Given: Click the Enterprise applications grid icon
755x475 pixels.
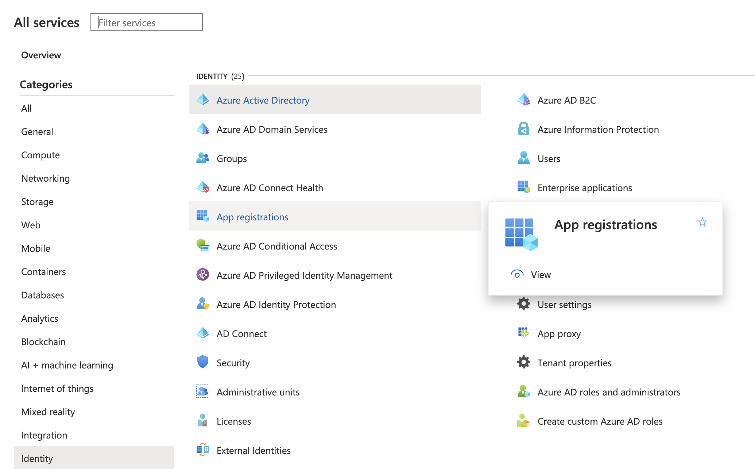Looking at the screenshot, I should point(524,187).
